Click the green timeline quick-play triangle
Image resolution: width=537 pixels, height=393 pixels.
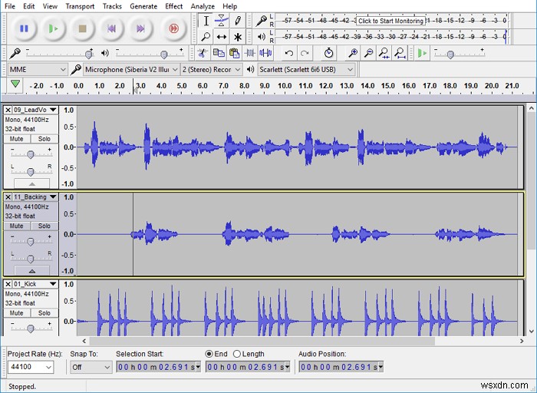(15, 84)
